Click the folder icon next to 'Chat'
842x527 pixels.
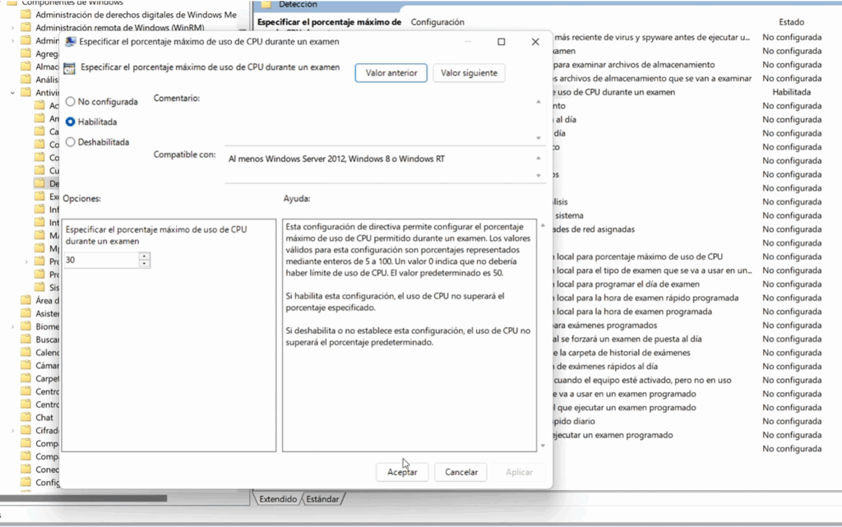pos(25,417)
